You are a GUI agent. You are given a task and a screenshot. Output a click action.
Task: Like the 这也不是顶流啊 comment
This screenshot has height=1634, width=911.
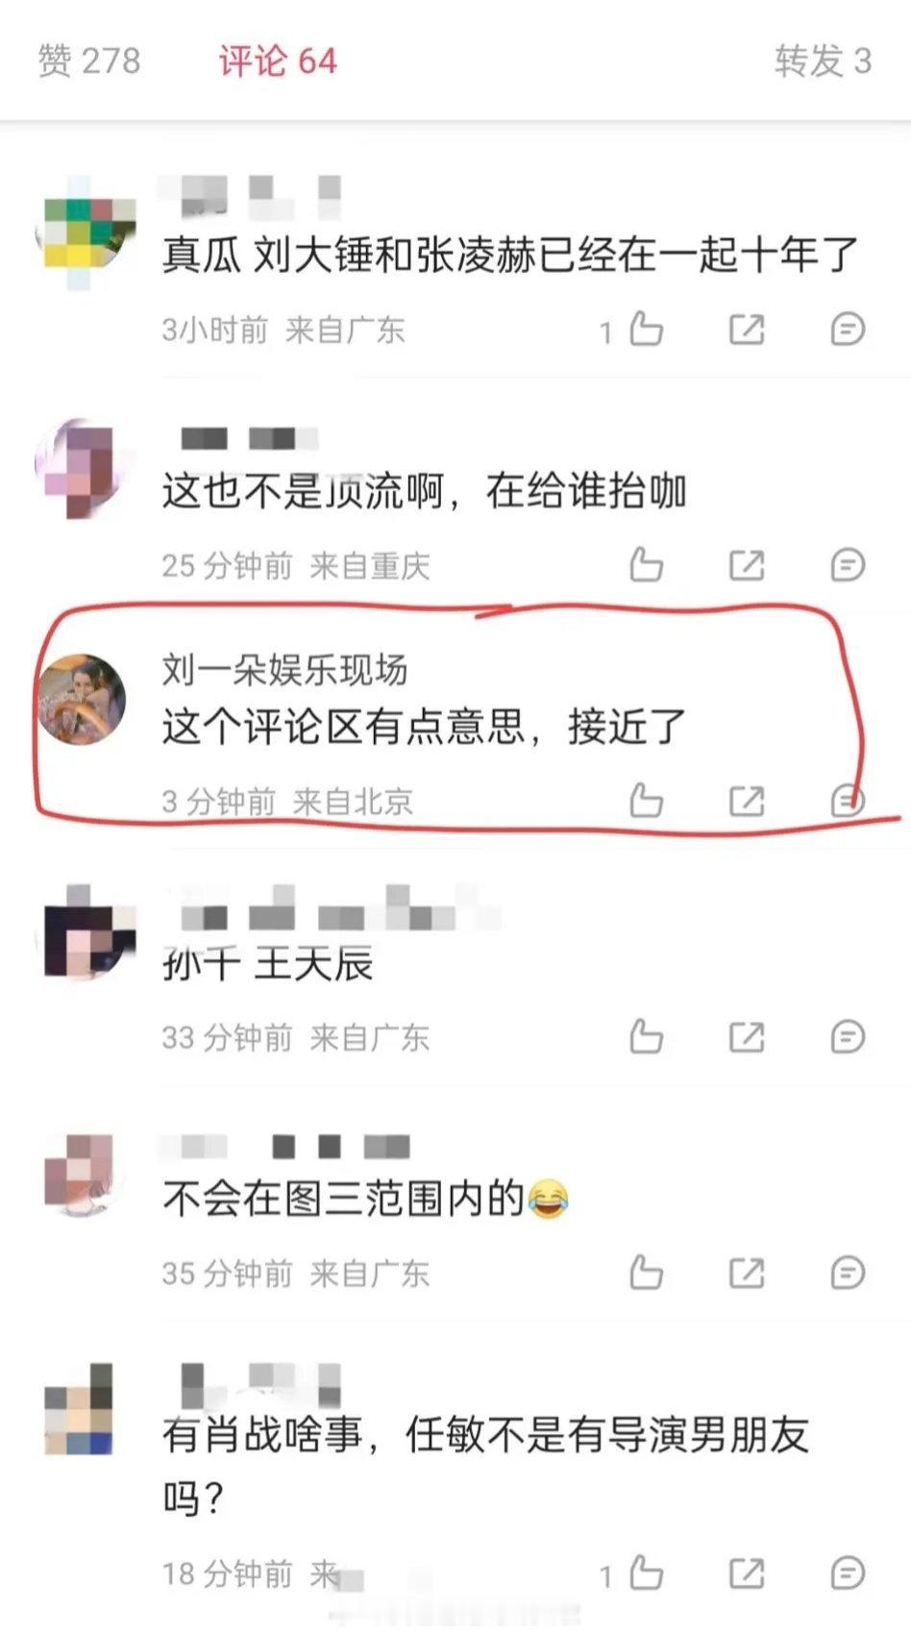(646, 565)
